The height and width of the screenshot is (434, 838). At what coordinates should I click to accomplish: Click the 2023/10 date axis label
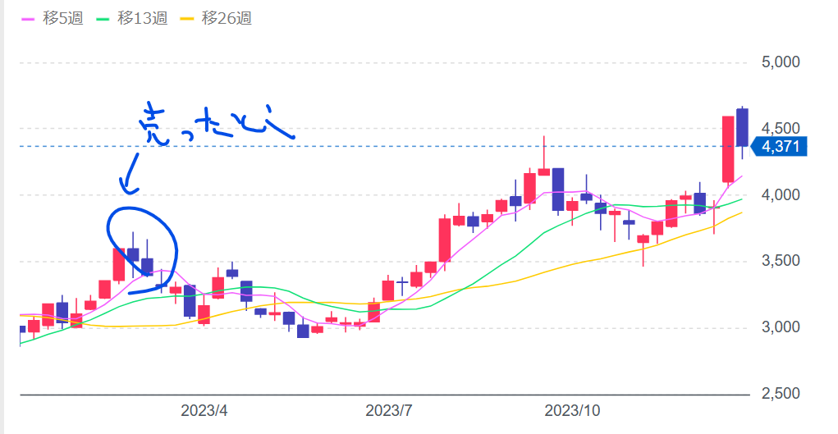click(572, 410)
